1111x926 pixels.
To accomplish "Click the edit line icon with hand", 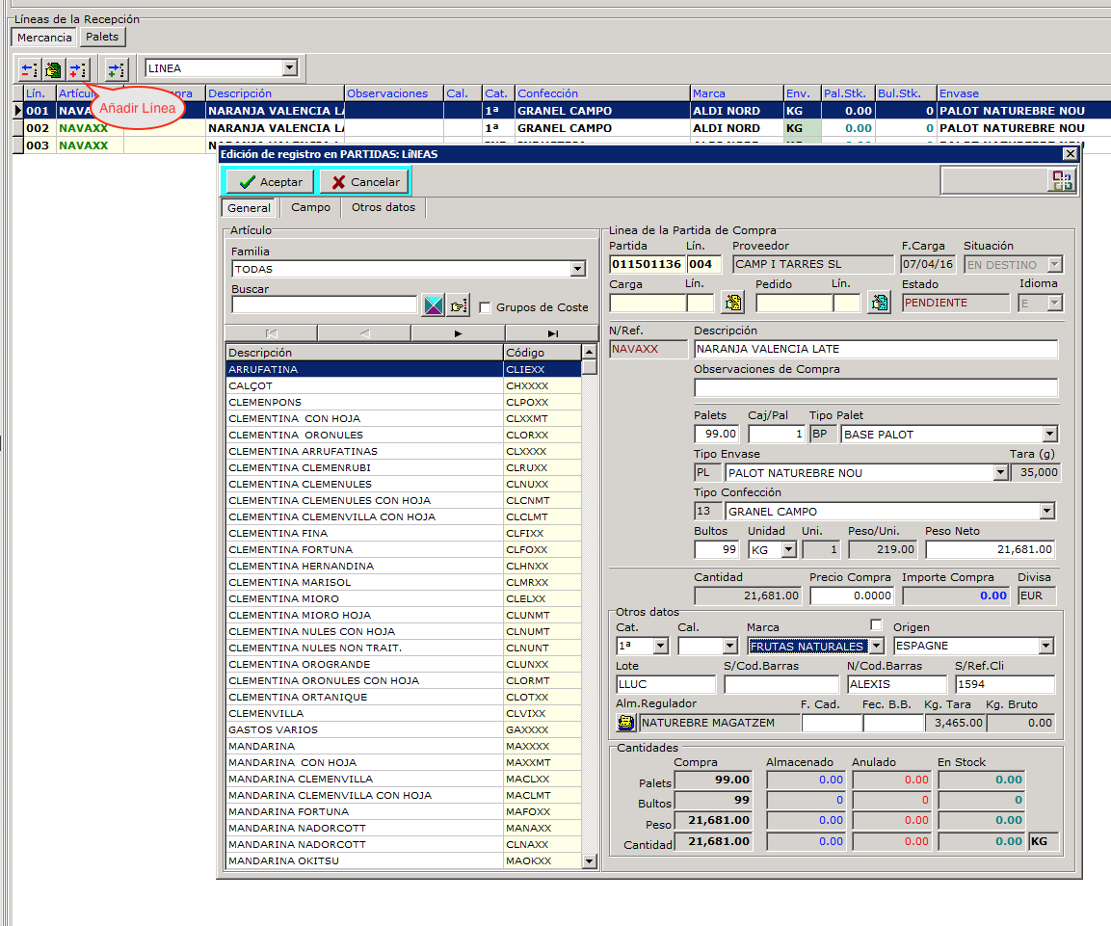I will point(53,69).
